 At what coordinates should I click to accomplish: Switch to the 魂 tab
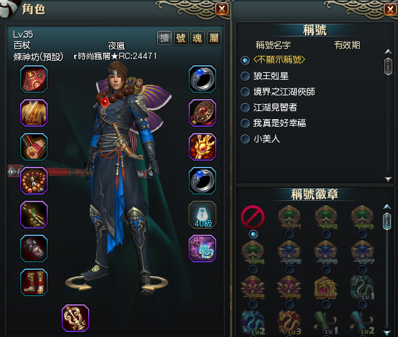(197, 38)
